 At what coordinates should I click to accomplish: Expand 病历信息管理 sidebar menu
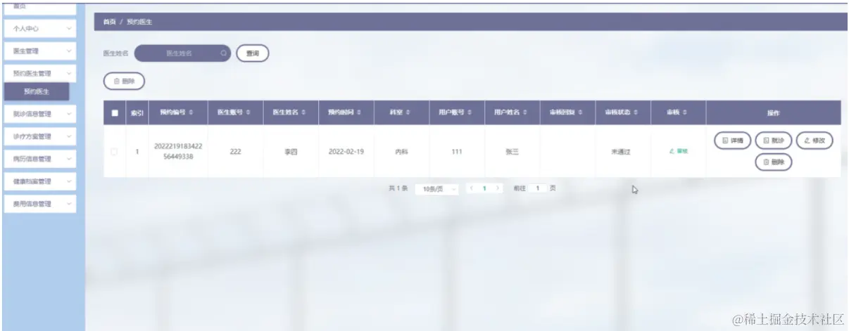click(x=39, y=159)
